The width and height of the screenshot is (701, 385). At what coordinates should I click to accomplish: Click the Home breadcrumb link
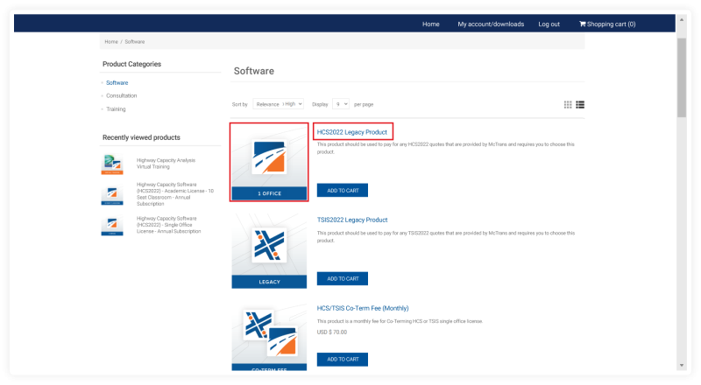[111, 42]
